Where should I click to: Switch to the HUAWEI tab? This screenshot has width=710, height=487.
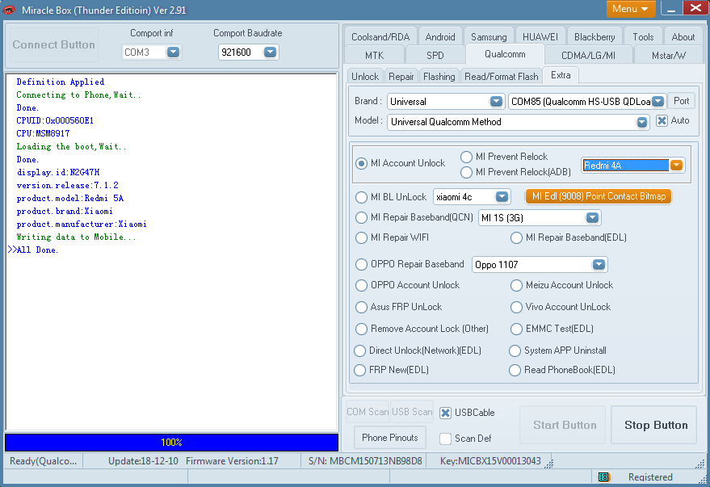[540, 36]
